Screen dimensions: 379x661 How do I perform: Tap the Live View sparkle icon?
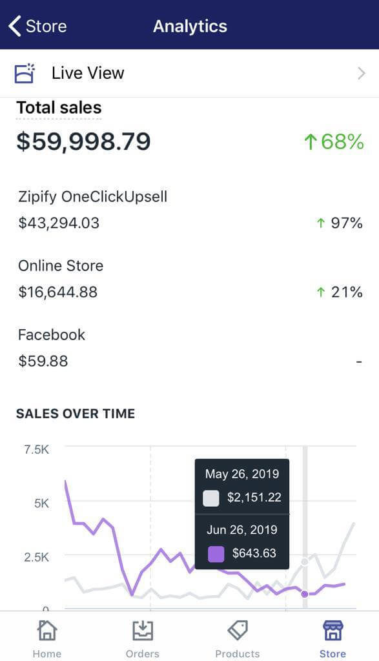pos(24,73)
